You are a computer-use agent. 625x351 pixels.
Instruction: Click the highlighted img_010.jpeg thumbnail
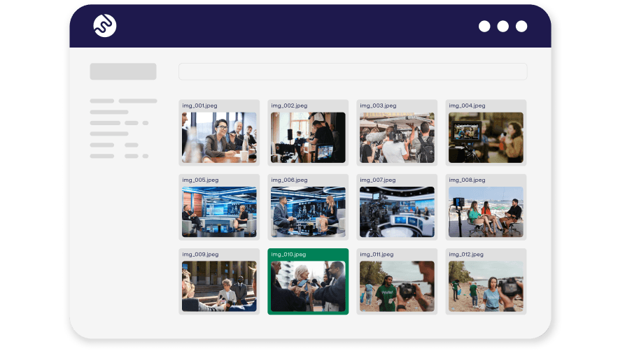308,286
